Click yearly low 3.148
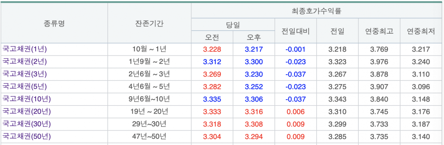 click(421, 99)
